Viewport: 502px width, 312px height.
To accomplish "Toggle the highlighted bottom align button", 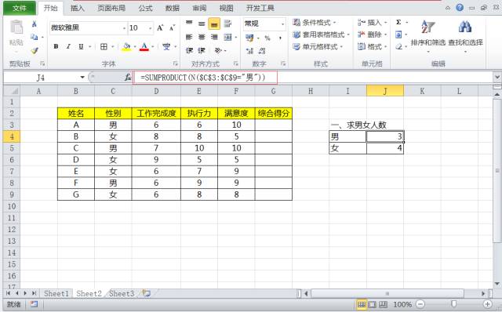I will tap(214, 24).
